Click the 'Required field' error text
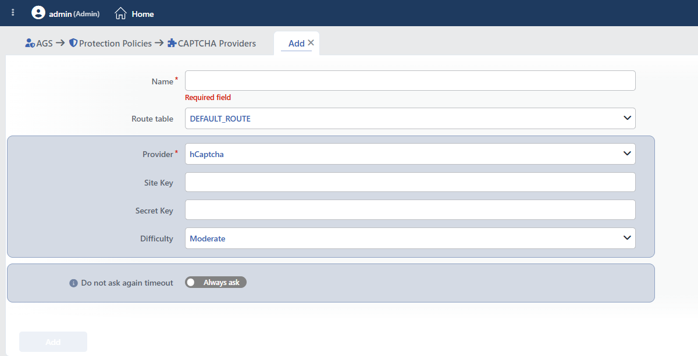This screenshot has height=356, width=698. point(208,97)
